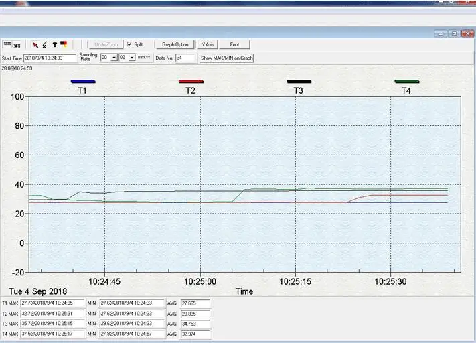This screenshot has width=476, height=343.
Task: Click the 10:24:45 time axis label
Action: [x=104, y=281]
